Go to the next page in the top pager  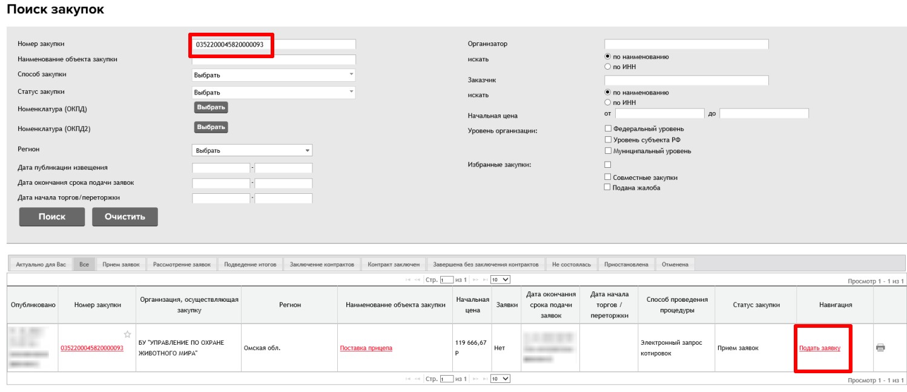point(475,278)
